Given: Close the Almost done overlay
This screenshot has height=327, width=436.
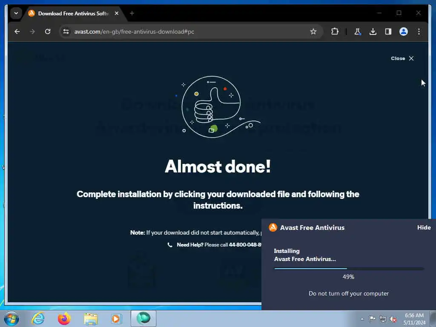Looking at the screenshot, I should click(402, 58).
